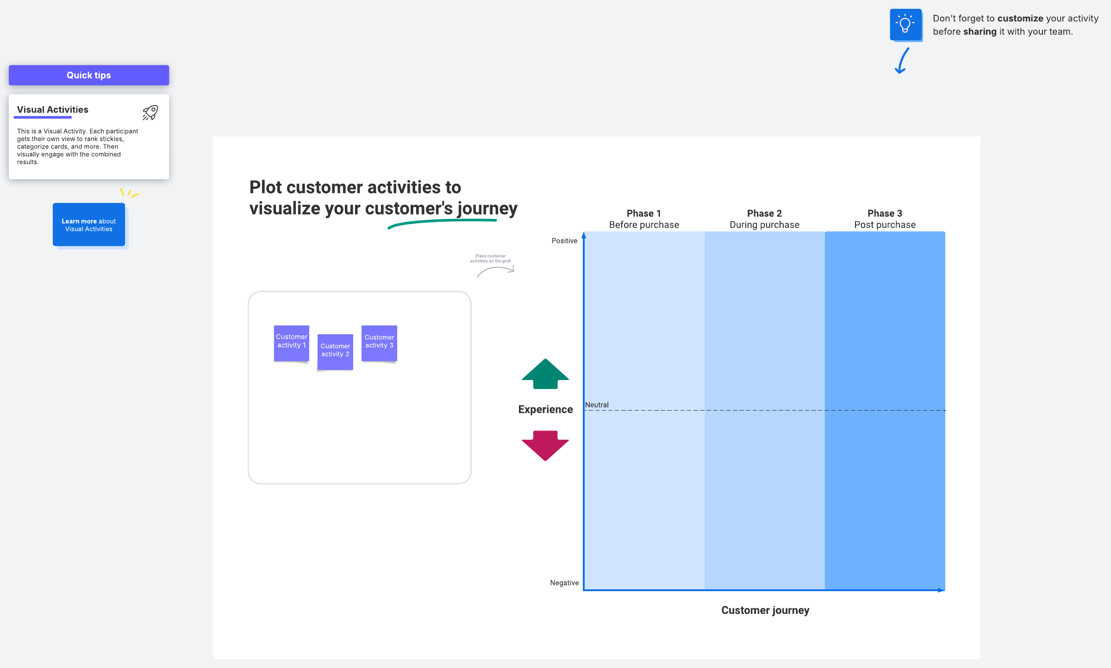The image size is (1111, 668).
Task: Click the Positive label on the axis
Action: pos(564,241)
